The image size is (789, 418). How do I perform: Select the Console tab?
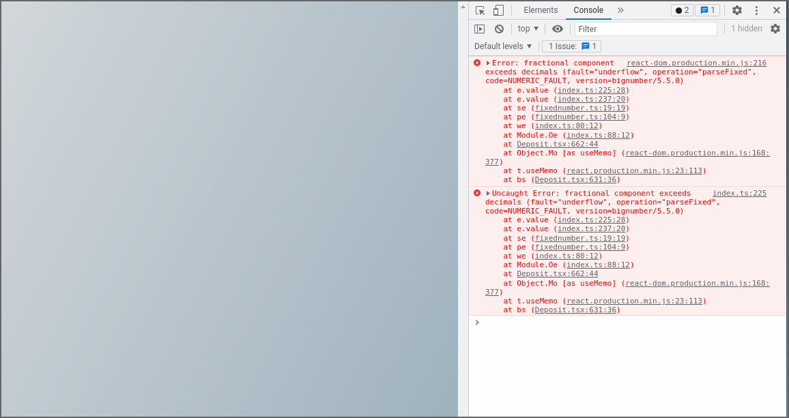(588, 10)
